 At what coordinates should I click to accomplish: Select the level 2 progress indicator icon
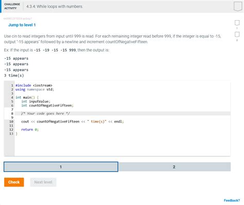pos(237,35)
